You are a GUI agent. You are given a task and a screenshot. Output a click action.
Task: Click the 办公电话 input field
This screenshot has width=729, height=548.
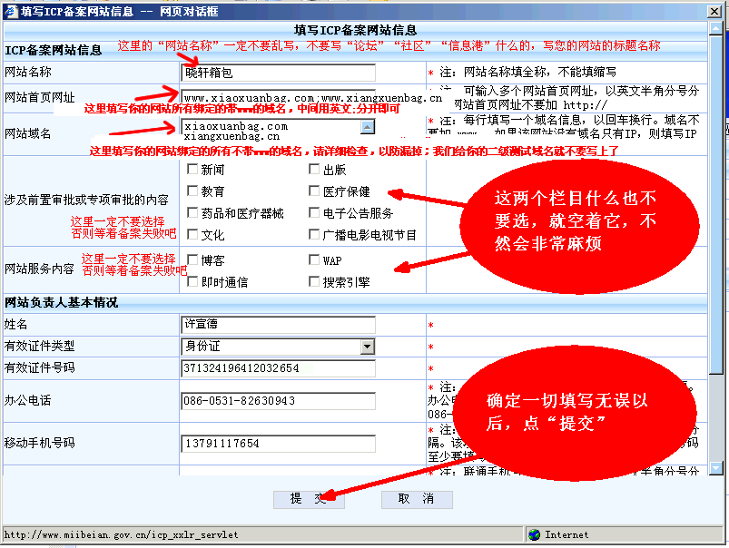click(x=278, y=401)
